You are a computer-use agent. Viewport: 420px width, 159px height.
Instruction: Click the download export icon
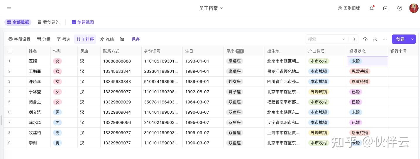pos(375,39)
